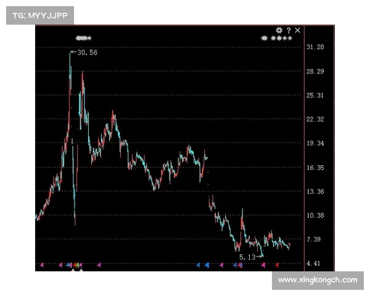The width and height of the screenshot is (370, 296).
Task: Select the 19.34 price axis level
Action: [x=315, y=143]
